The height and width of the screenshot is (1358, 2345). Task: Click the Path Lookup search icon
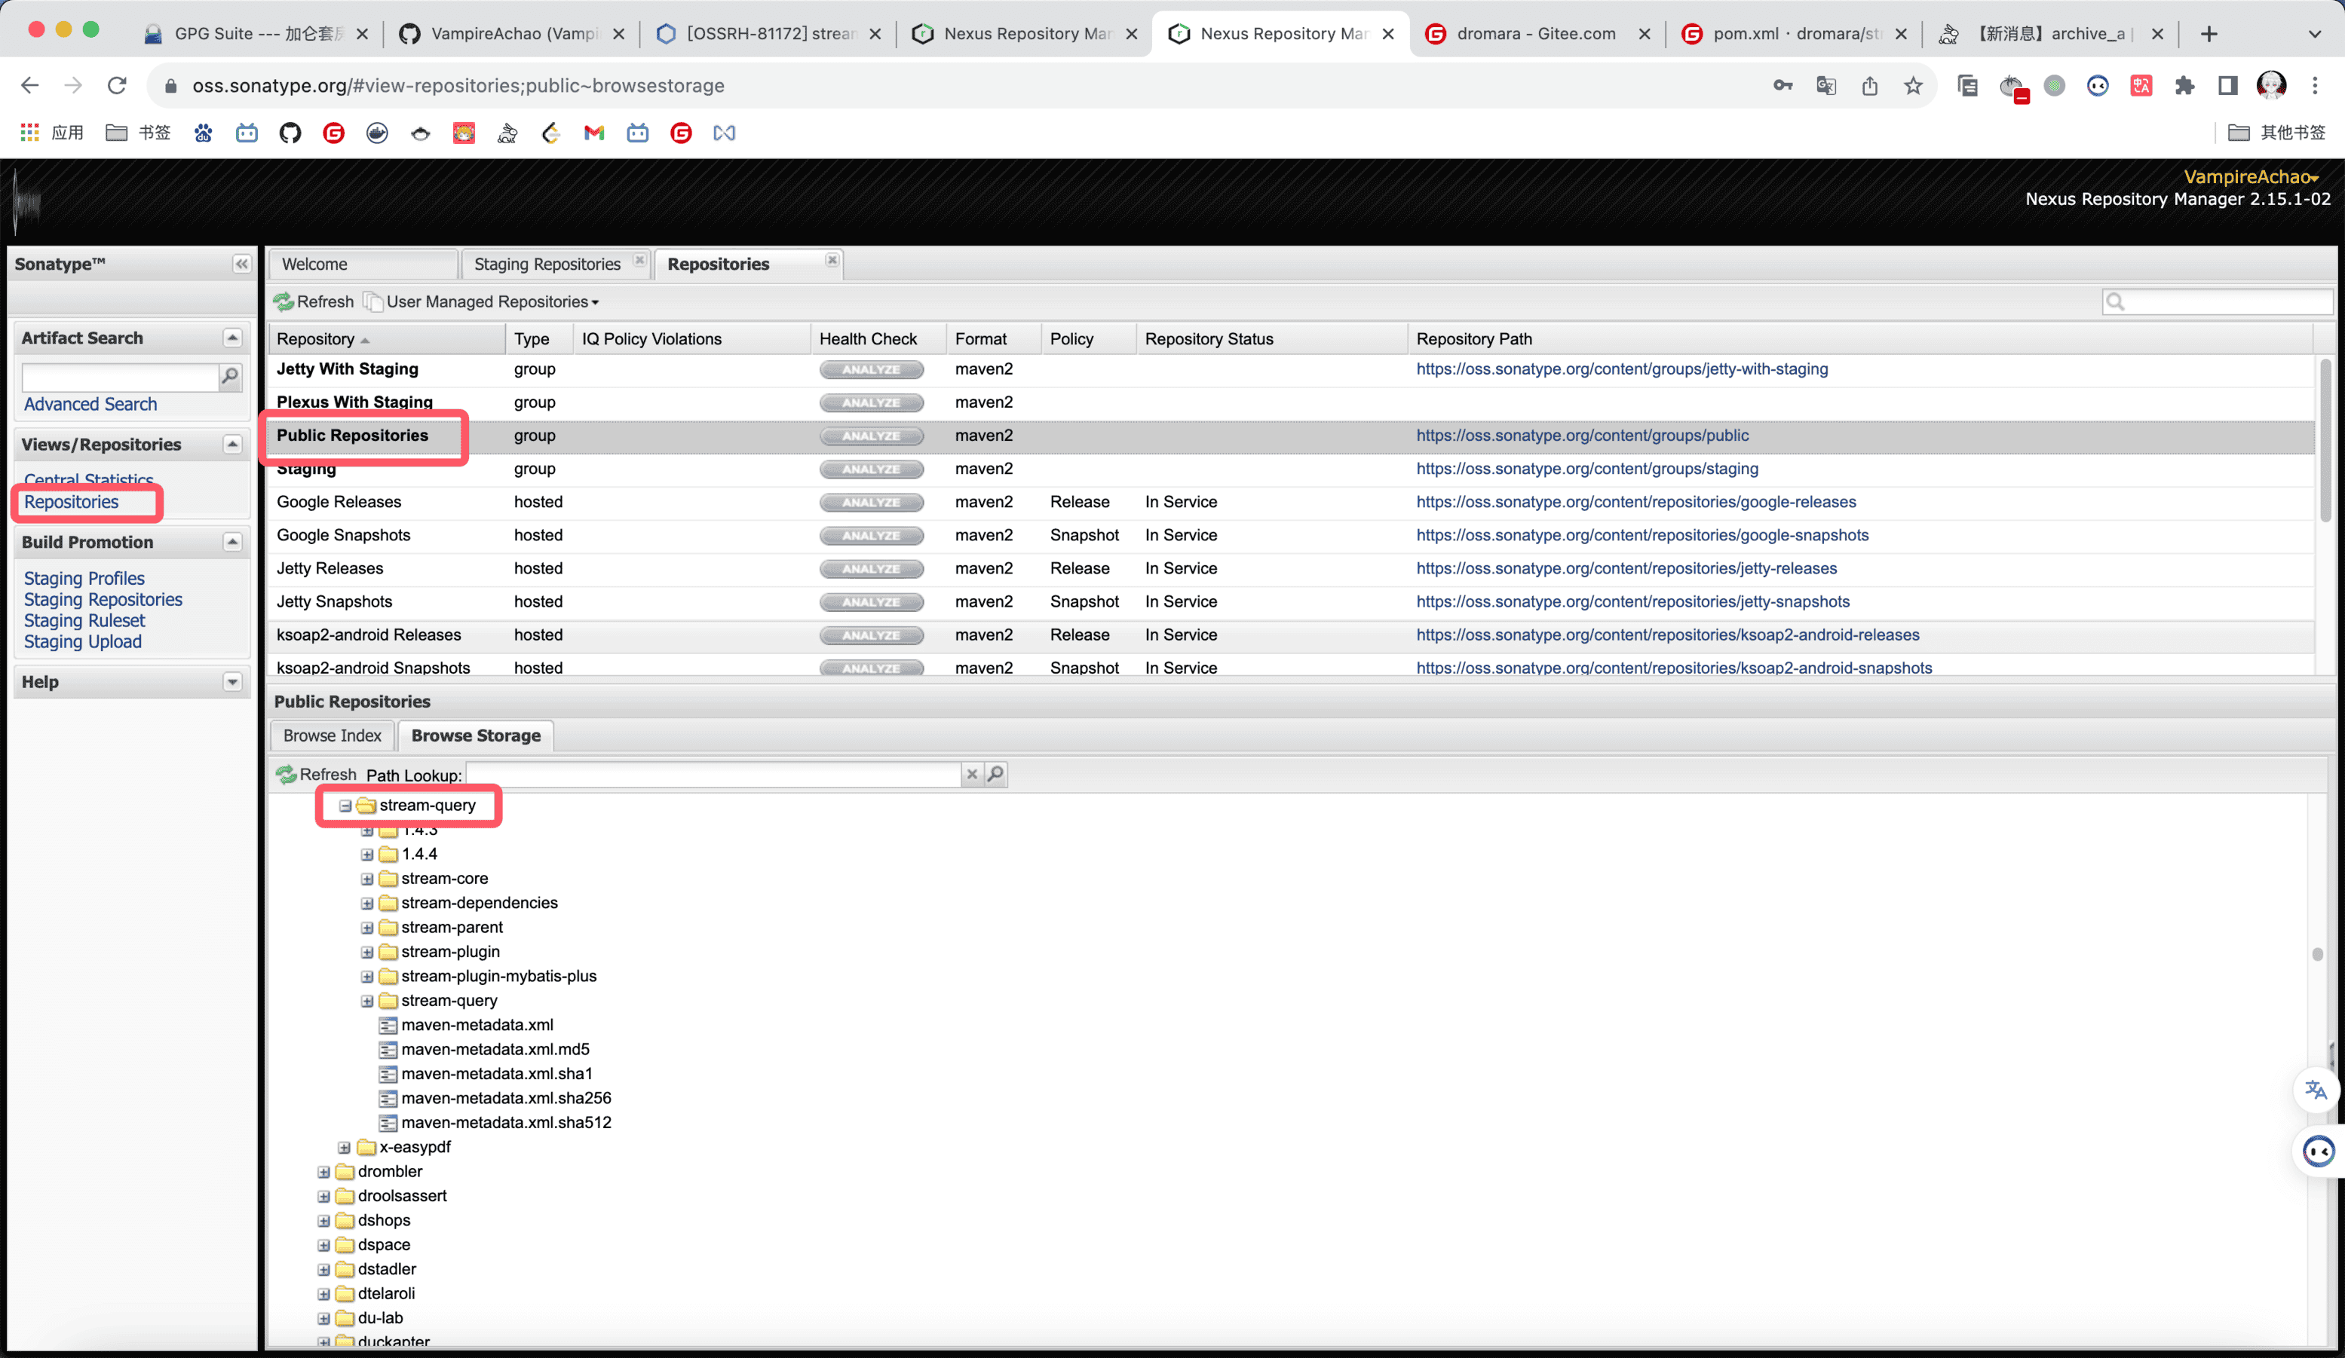click(996, 774)
